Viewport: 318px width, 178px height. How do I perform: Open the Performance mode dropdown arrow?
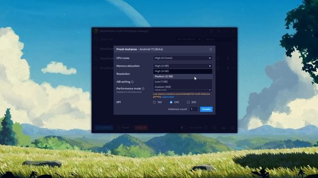point(210,90)
